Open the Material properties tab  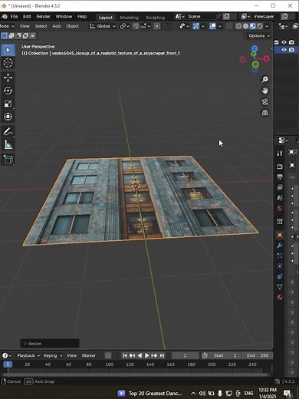coord(280,297)
